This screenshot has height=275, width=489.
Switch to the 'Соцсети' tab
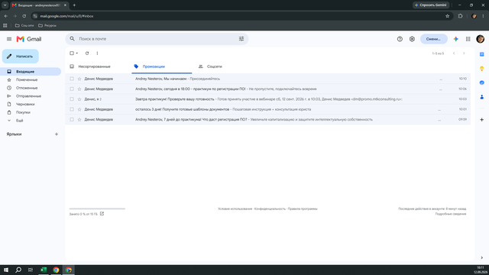pos(214,66)
